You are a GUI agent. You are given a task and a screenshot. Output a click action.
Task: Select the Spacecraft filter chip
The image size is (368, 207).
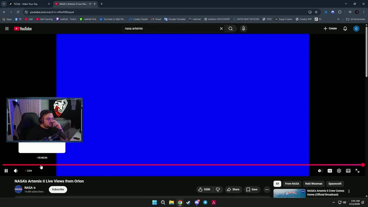tap(335, 184)
